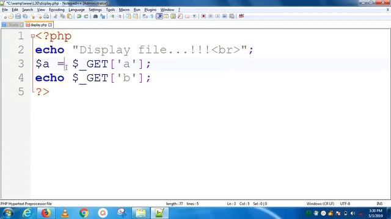Image resolution: width=391 pixels, height=219 pixels.
Task: Open the Settings menu
Action: tap(95, 10)
